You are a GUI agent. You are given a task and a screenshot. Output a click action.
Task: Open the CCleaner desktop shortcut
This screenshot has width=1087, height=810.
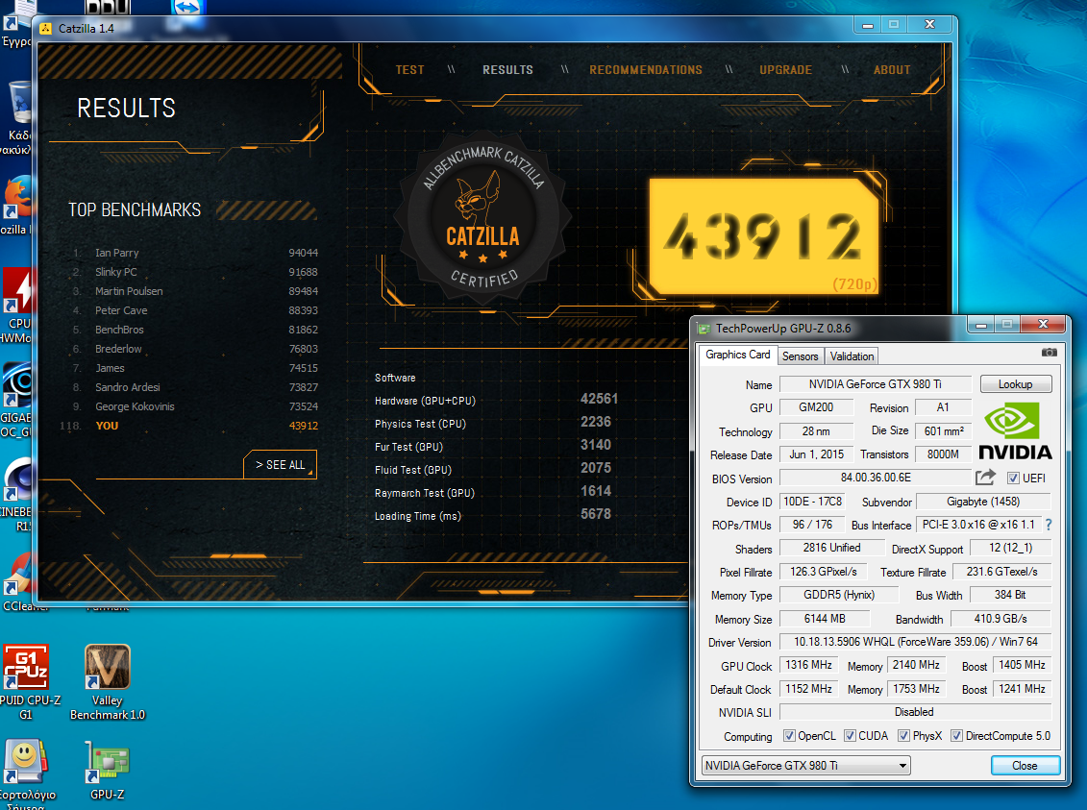tap(19, 580)
